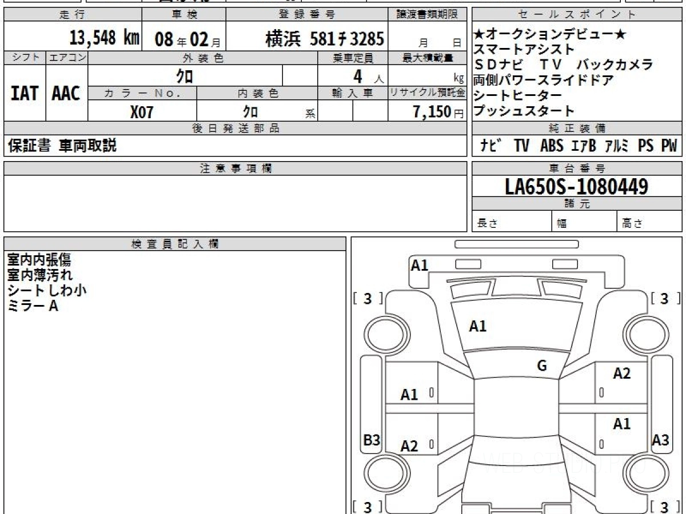Select the 長さ dimension label
This screenshot has width=686, height=514.
[487, 224]
